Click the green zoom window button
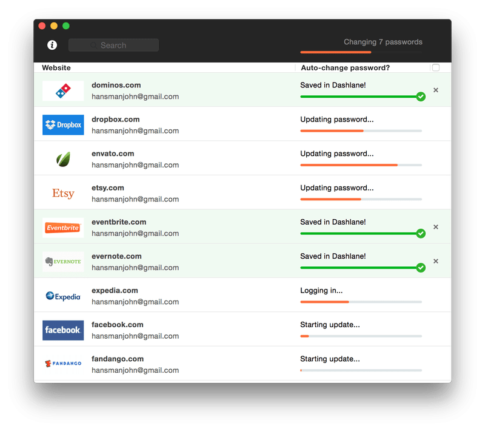Screen dimensions: 485x431 (x=66, y=25)
